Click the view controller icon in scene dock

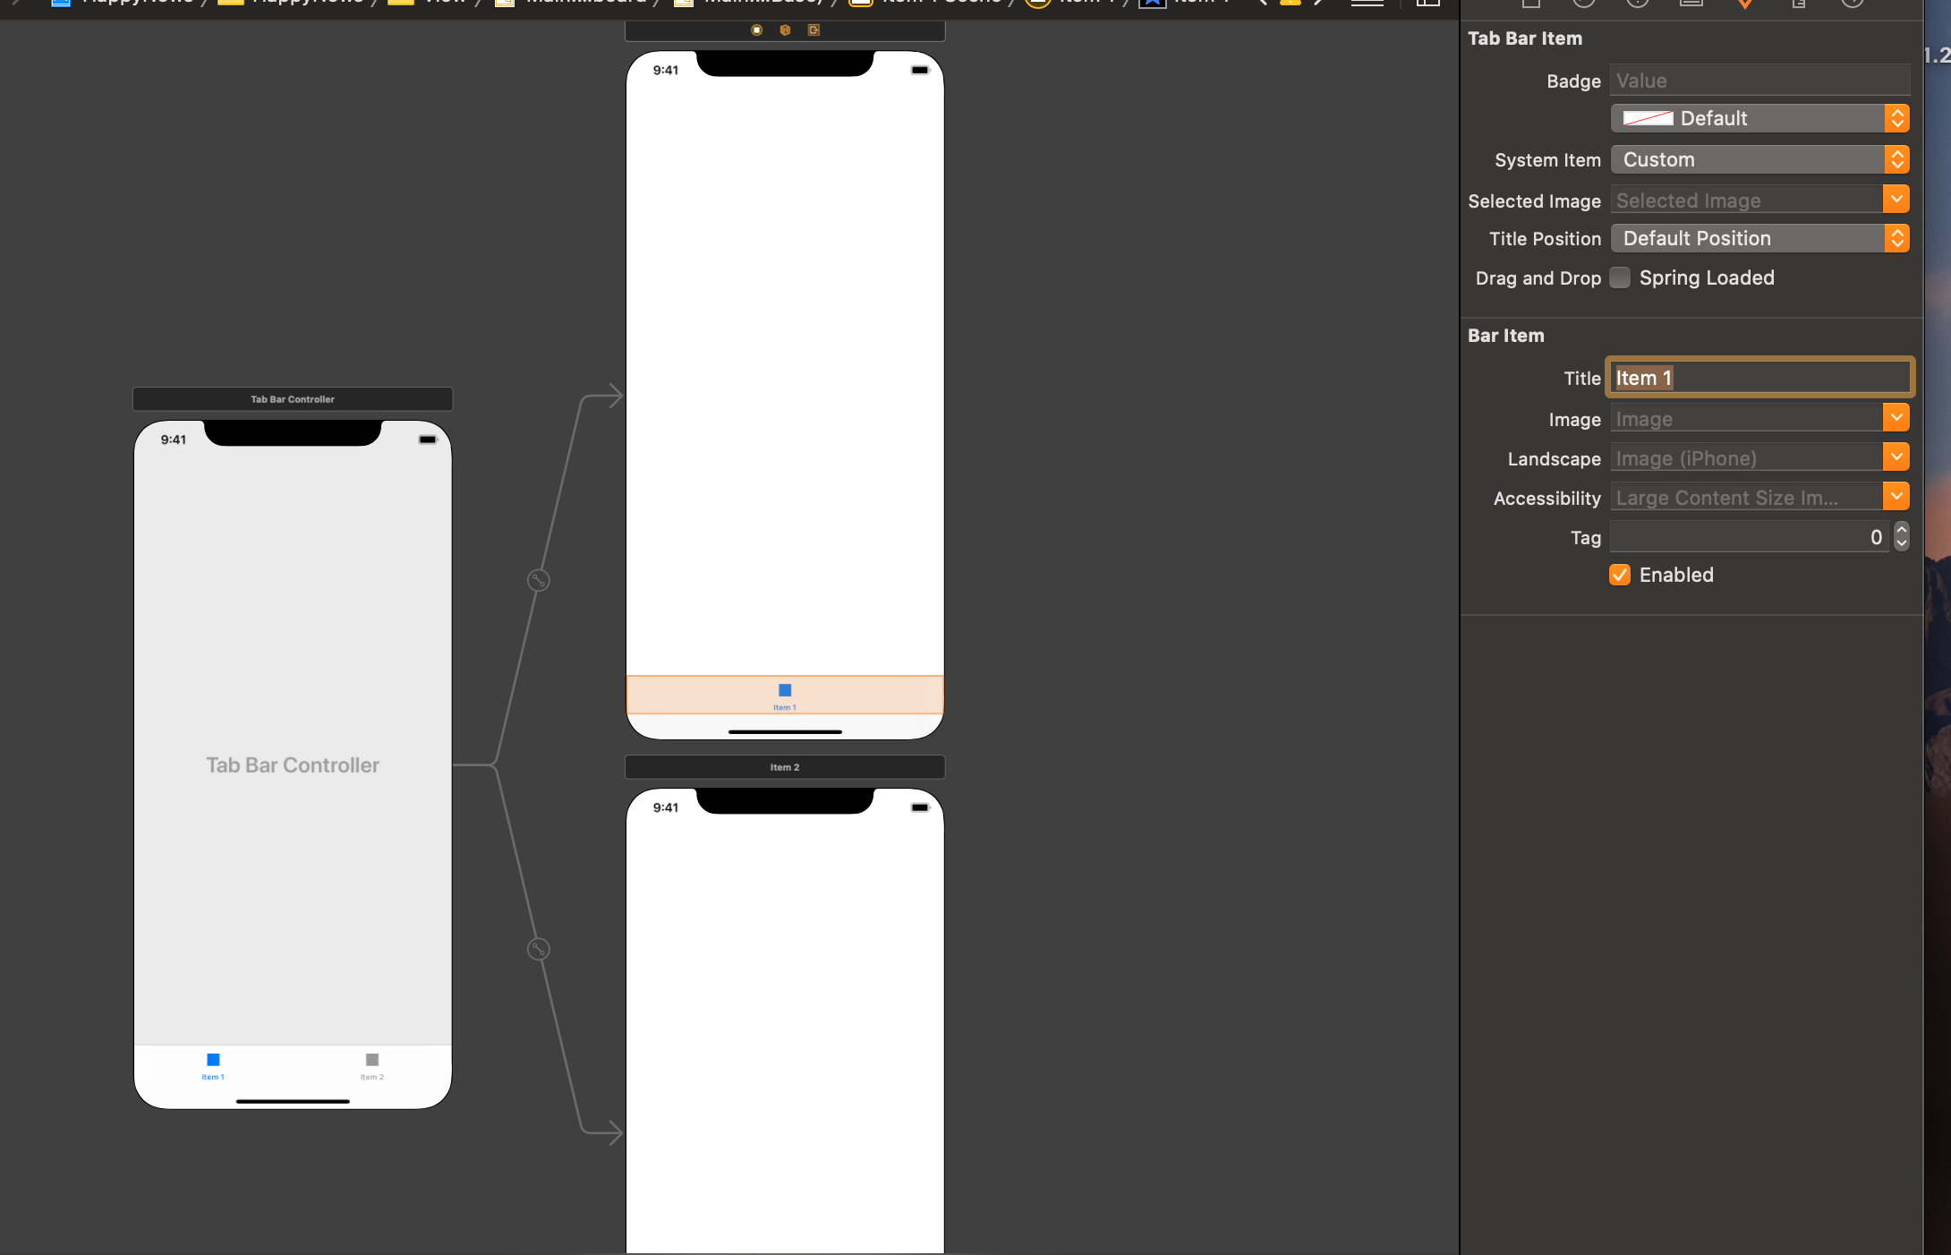pyautogui.click(x=757, y=30)
